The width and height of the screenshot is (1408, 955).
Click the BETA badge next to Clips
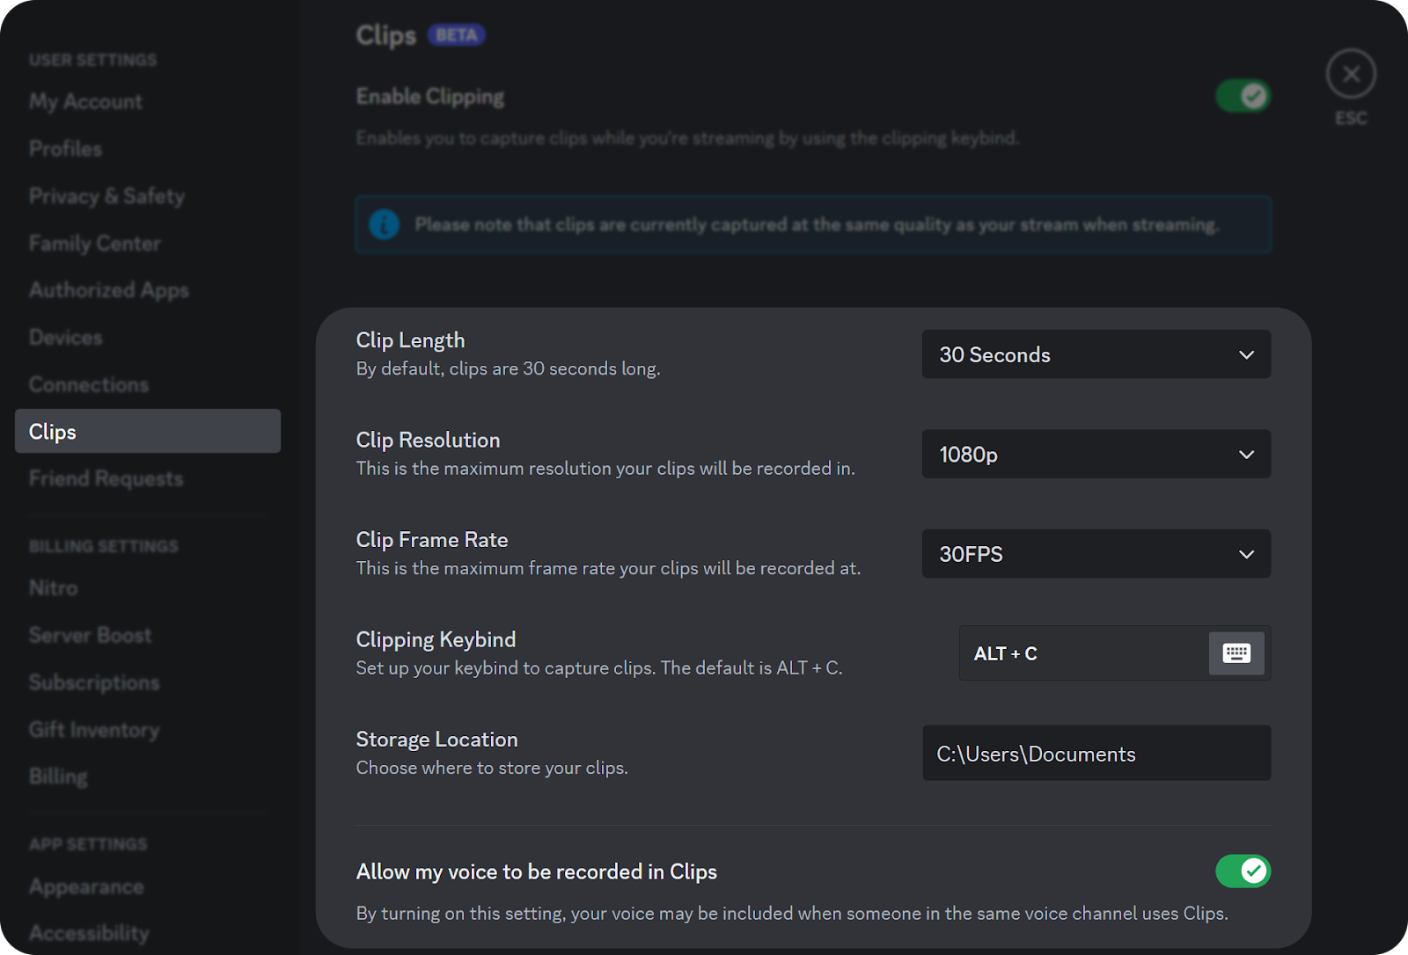456,35
